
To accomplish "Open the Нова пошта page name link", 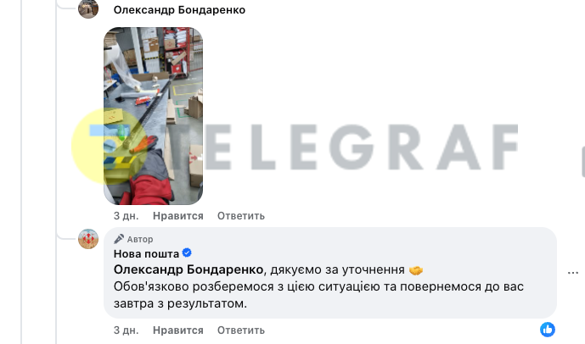I will click(x=146, y=254).
